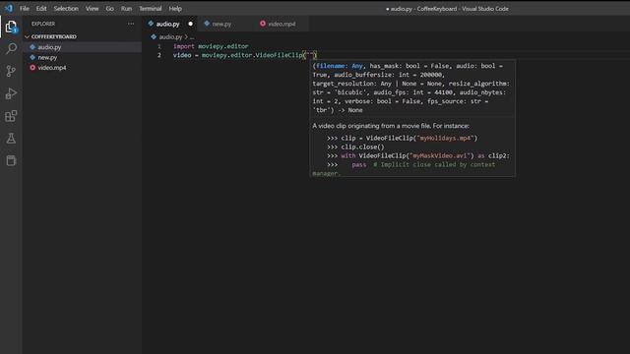This screenshot has height=354, width=630.
Task: Place cursor on line 1 import statement
Action: [x=211, y=46]
